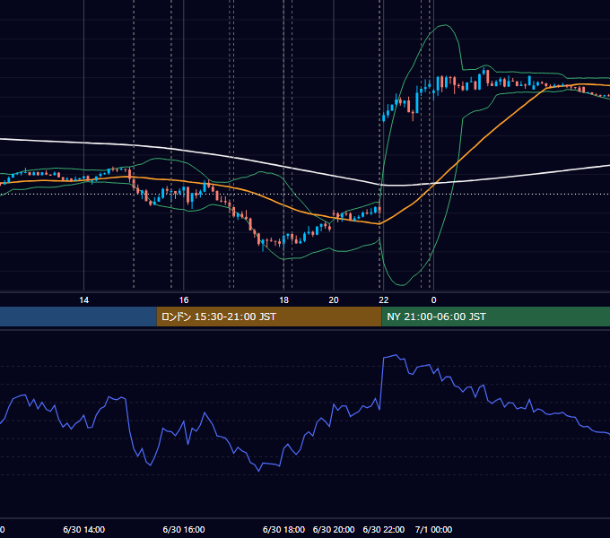Click the '20' hour label on price chart axis
This screenshot has width=610, height=538.
point(334,300)
